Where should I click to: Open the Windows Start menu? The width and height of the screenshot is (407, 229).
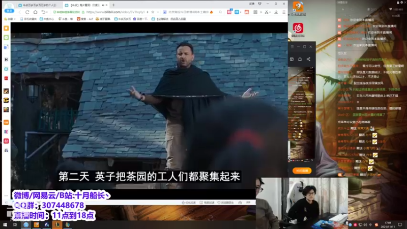(5, 224)
